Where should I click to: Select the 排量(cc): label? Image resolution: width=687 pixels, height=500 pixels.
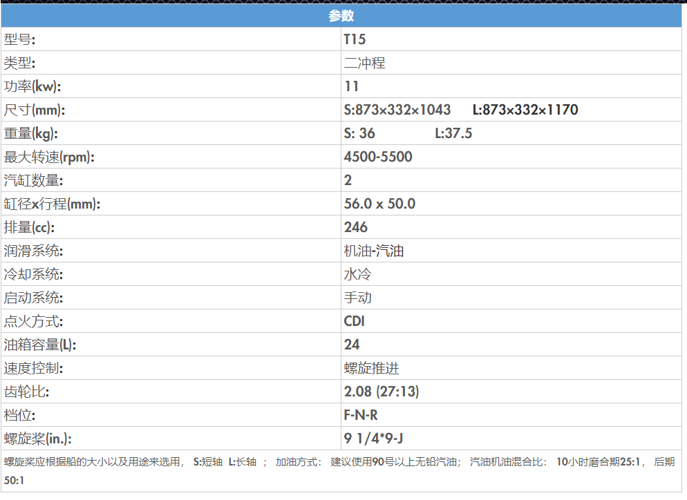tap(29, 227)
